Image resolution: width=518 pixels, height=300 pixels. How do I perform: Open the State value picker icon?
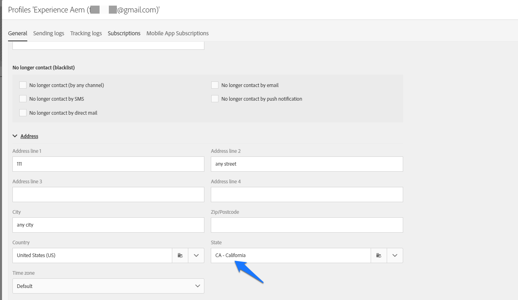(379, 255)
